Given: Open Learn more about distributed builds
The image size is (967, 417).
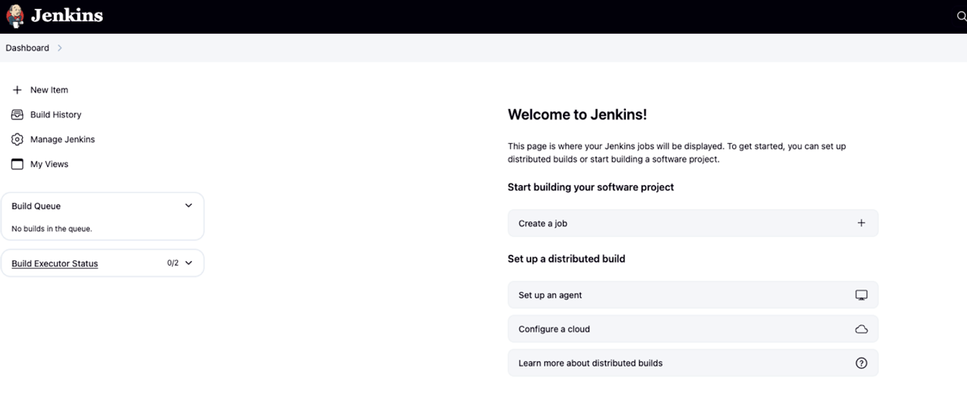Looking at the screenshot, I should tap(693, 363).
